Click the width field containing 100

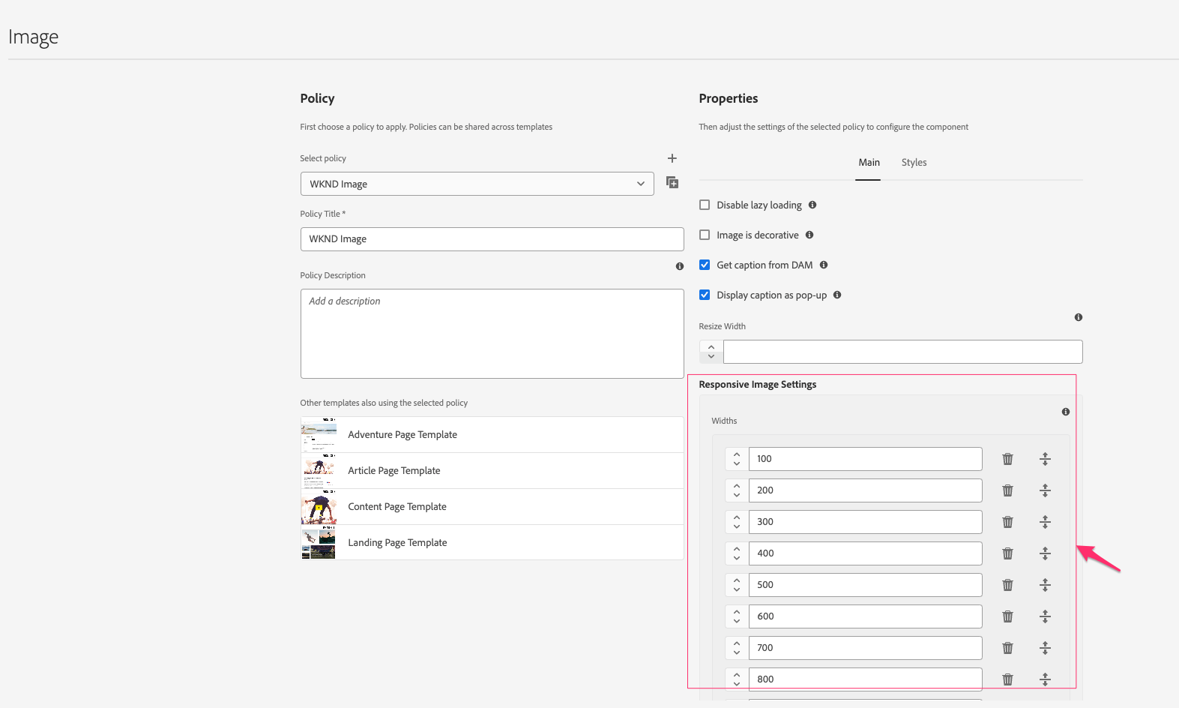coord(865,459)
